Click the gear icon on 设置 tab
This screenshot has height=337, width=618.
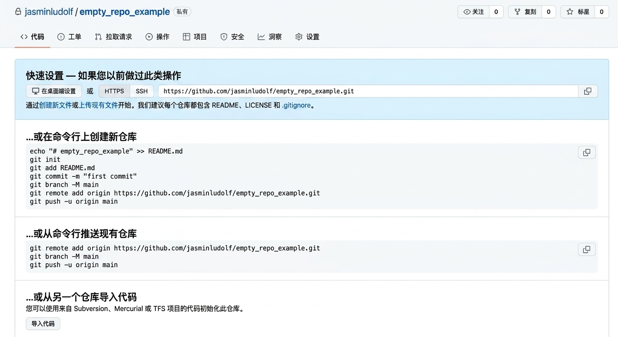[299, 37]
